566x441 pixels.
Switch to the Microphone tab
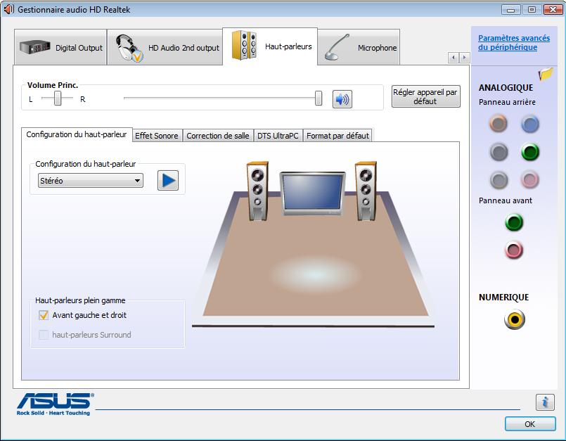359,47
